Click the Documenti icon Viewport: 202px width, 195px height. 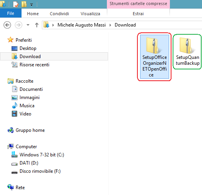tap(14, 89)
